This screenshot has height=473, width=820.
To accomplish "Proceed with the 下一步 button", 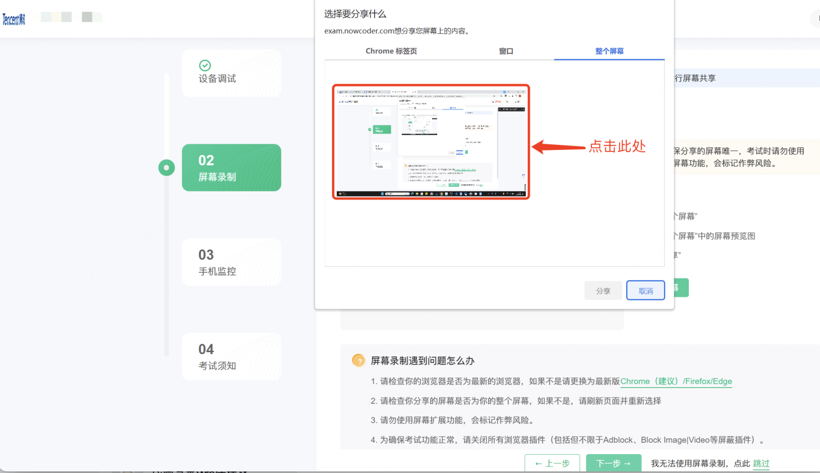I will click(x=613, y=463).
